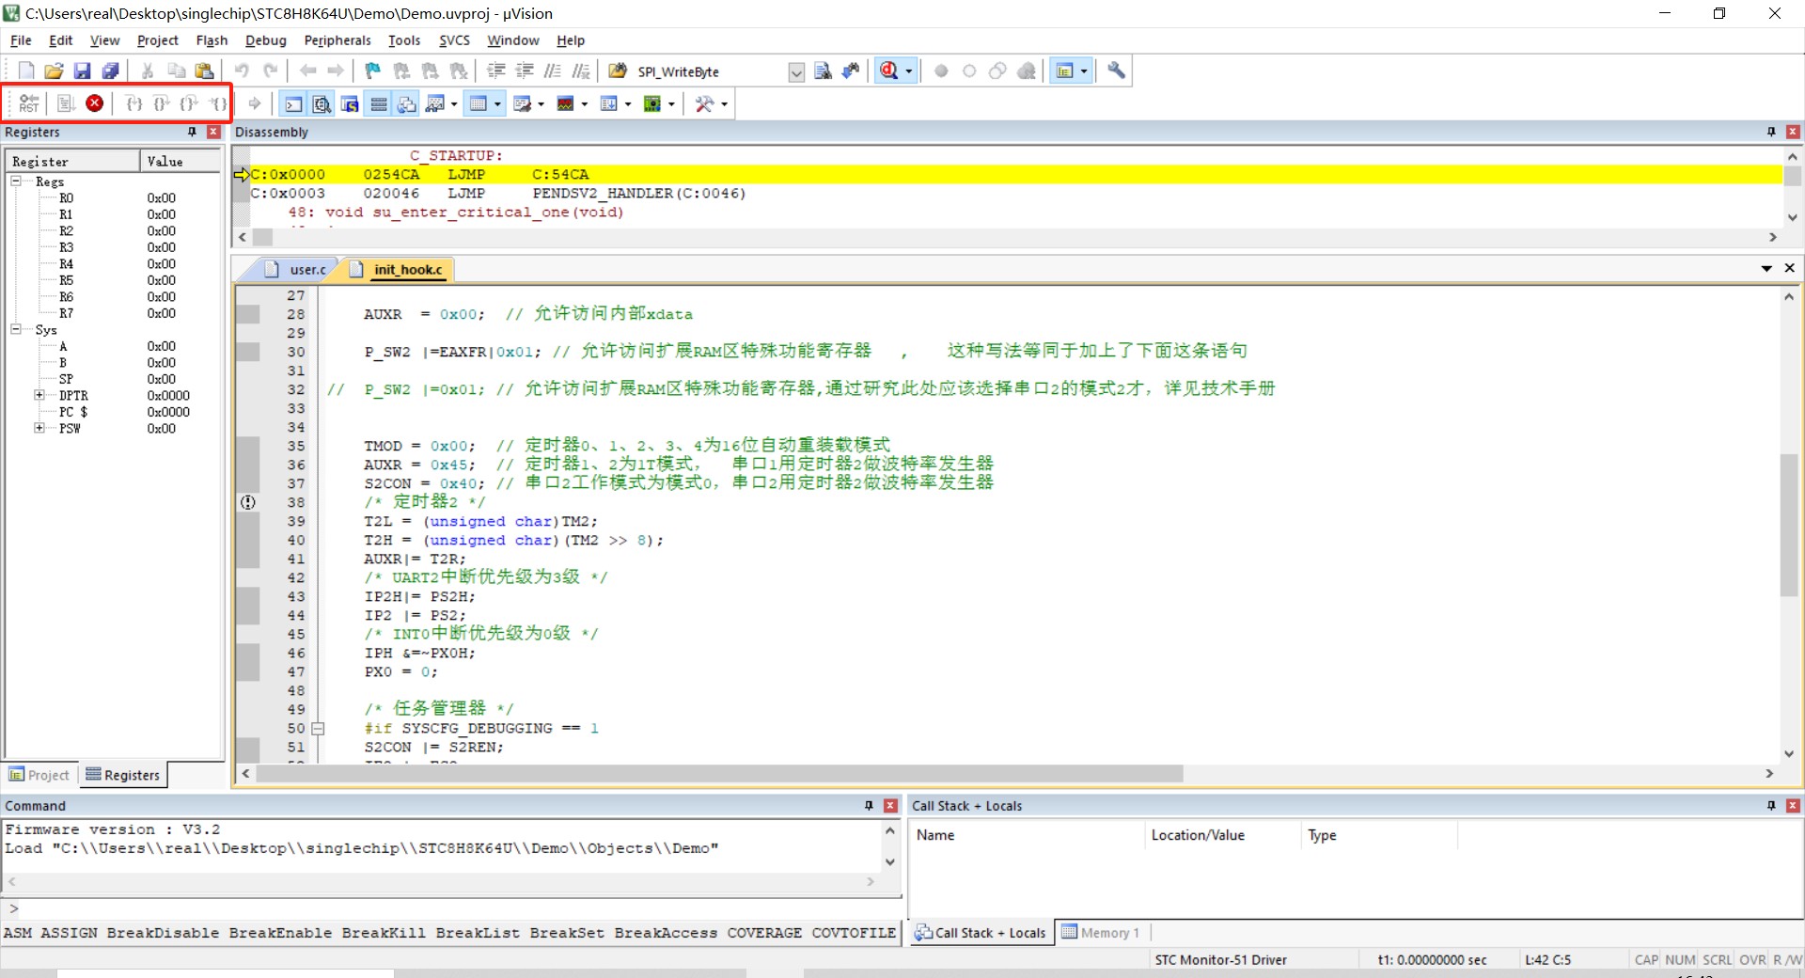1805x978 pixels.
Task: Click the Incremental Find binoculars icon
Action: pyautogui.click(x=851, y=71)
